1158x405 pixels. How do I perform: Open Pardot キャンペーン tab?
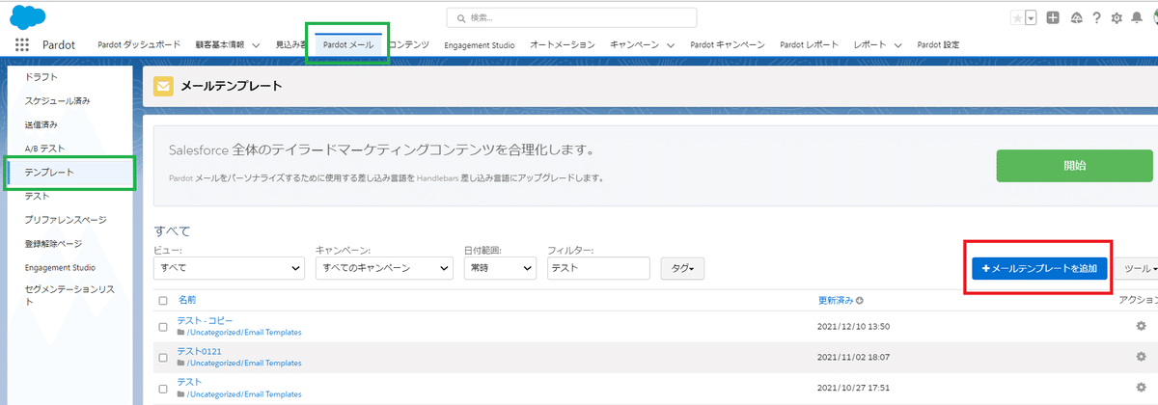click(728, 44)
